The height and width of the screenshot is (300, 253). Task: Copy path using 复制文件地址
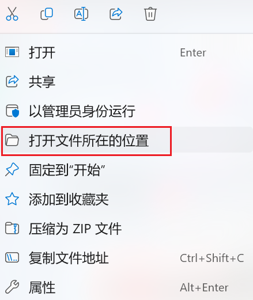[126, 258]
